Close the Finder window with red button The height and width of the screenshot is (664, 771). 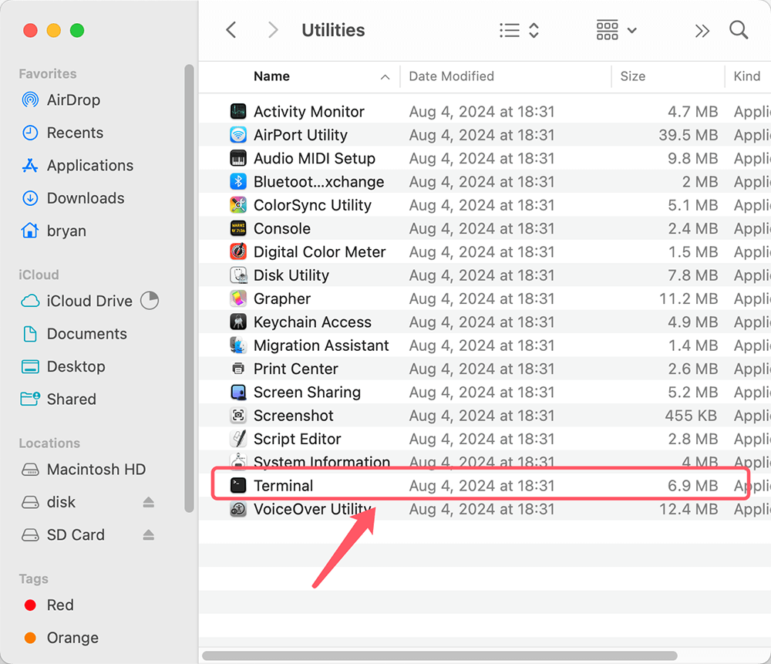click(x=31, y=31)
